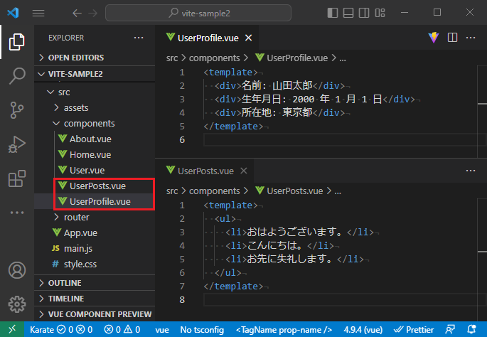Open the Source Control view
Viewport: 487px width, 337px height.
click(17, 110)
